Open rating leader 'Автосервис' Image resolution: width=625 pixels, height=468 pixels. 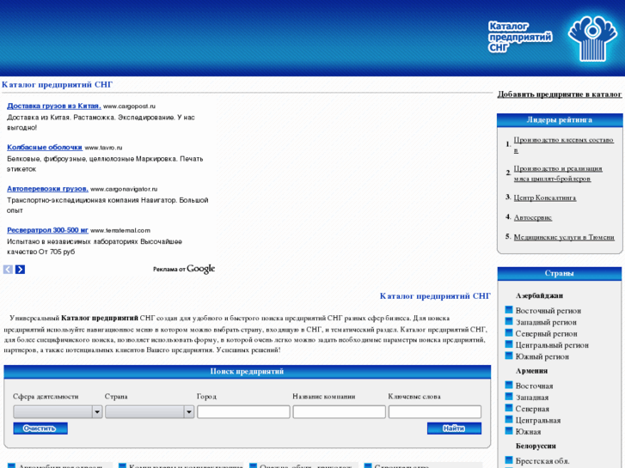532,218
